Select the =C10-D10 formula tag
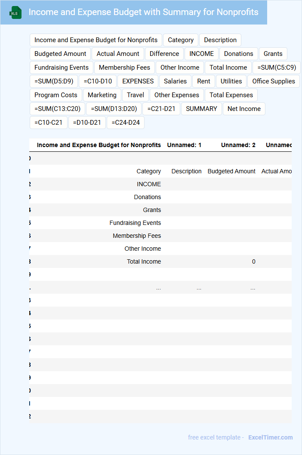Image resolution: width=302 pixels, height=455 pixels. [x=98, y=81]
